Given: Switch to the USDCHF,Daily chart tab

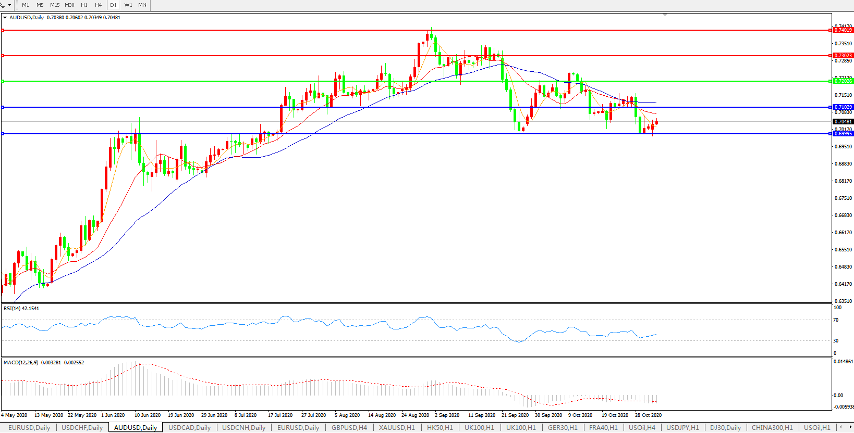Looking at the screenshot, I should 82,427.
